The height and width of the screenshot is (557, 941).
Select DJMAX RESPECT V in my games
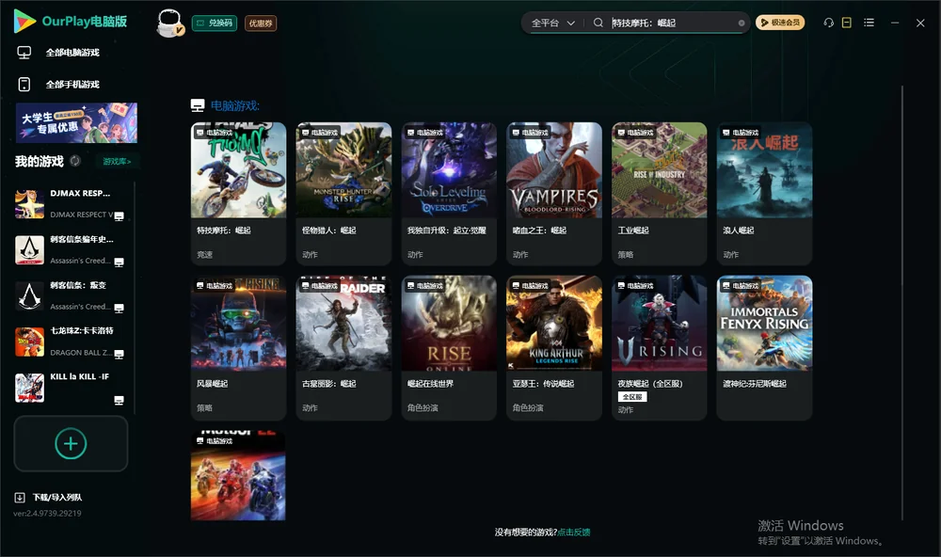click(71, 204)
